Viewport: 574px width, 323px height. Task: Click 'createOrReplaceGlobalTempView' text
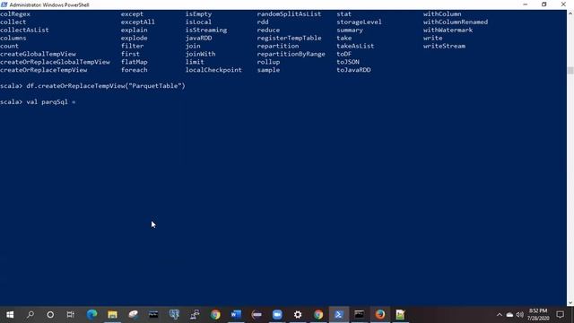tap(55, 62)
